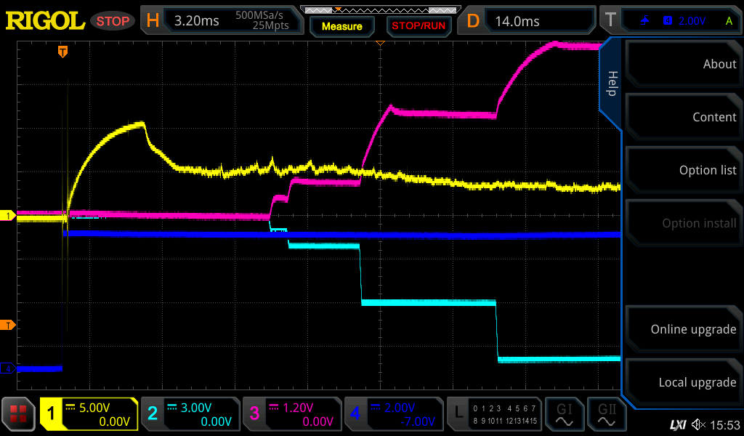
Task: Click the LXI network status icon
Action: click(x=677, y=424)
